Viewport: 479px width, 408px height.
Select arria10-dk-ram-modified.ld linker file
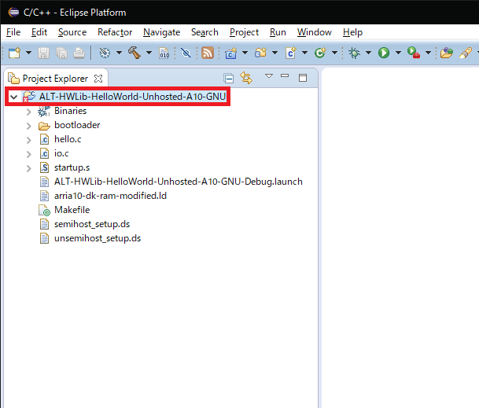110,196
